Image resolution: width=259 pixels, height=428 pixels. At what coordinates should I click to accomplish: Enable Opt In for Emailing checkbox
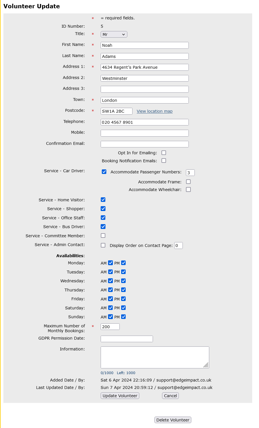[164, 153]
